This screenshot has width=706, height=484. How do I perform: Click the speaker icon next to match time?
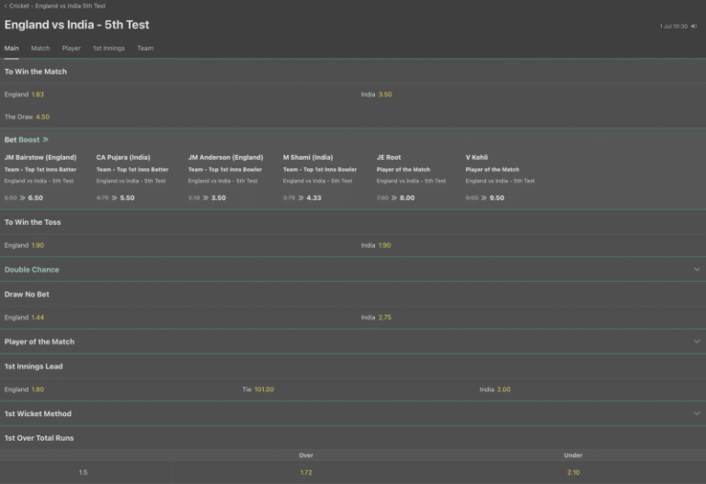click(x=694, y=27)
